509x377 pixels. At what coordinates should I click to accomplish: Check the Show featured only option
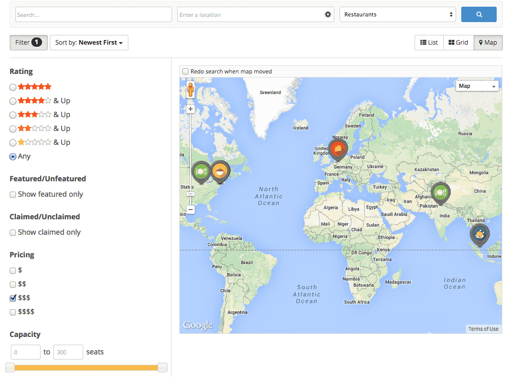pyautogui.click(x=12, y=194)
